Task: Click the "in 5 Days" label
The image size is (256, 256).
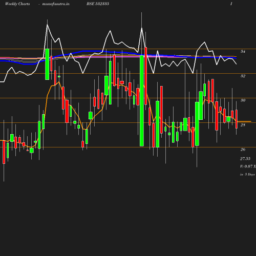Action: coord(247,175)
